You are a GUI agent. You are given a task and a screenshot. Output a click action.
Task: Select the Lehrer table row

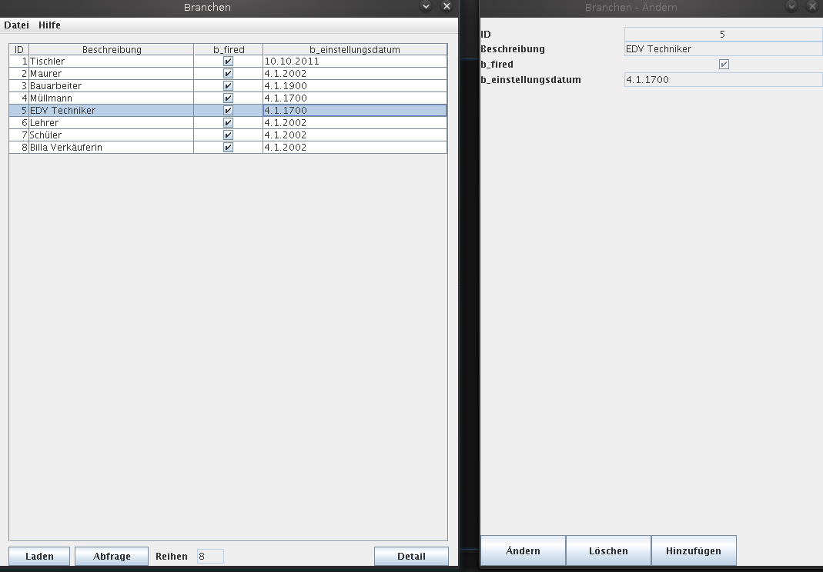click(111, 123)
